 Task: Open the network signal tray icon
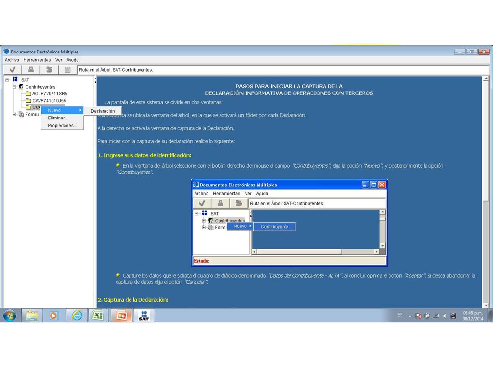[x=436, y=316]
